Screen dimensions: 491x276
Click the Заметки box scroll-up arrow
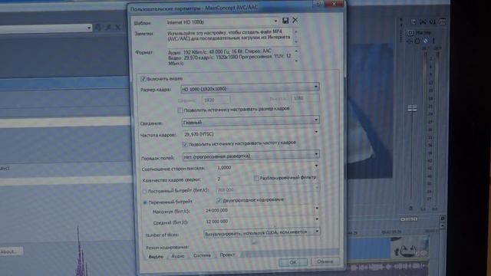(x=296, y=32)
